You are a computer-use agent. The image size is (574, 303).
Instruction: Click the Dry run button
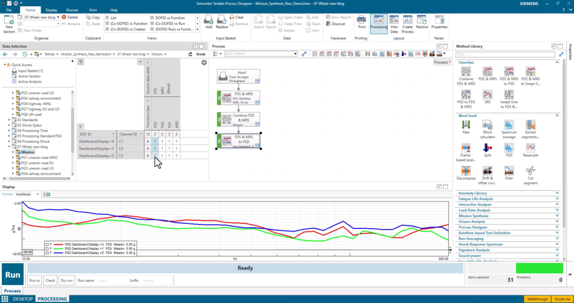point(67,280)
